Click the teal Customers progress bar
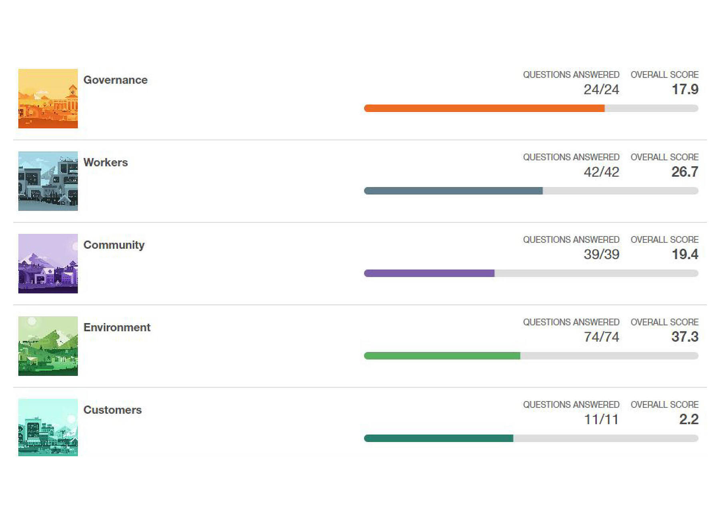Viewport: 720px width, 509px height. pos(531,438)
